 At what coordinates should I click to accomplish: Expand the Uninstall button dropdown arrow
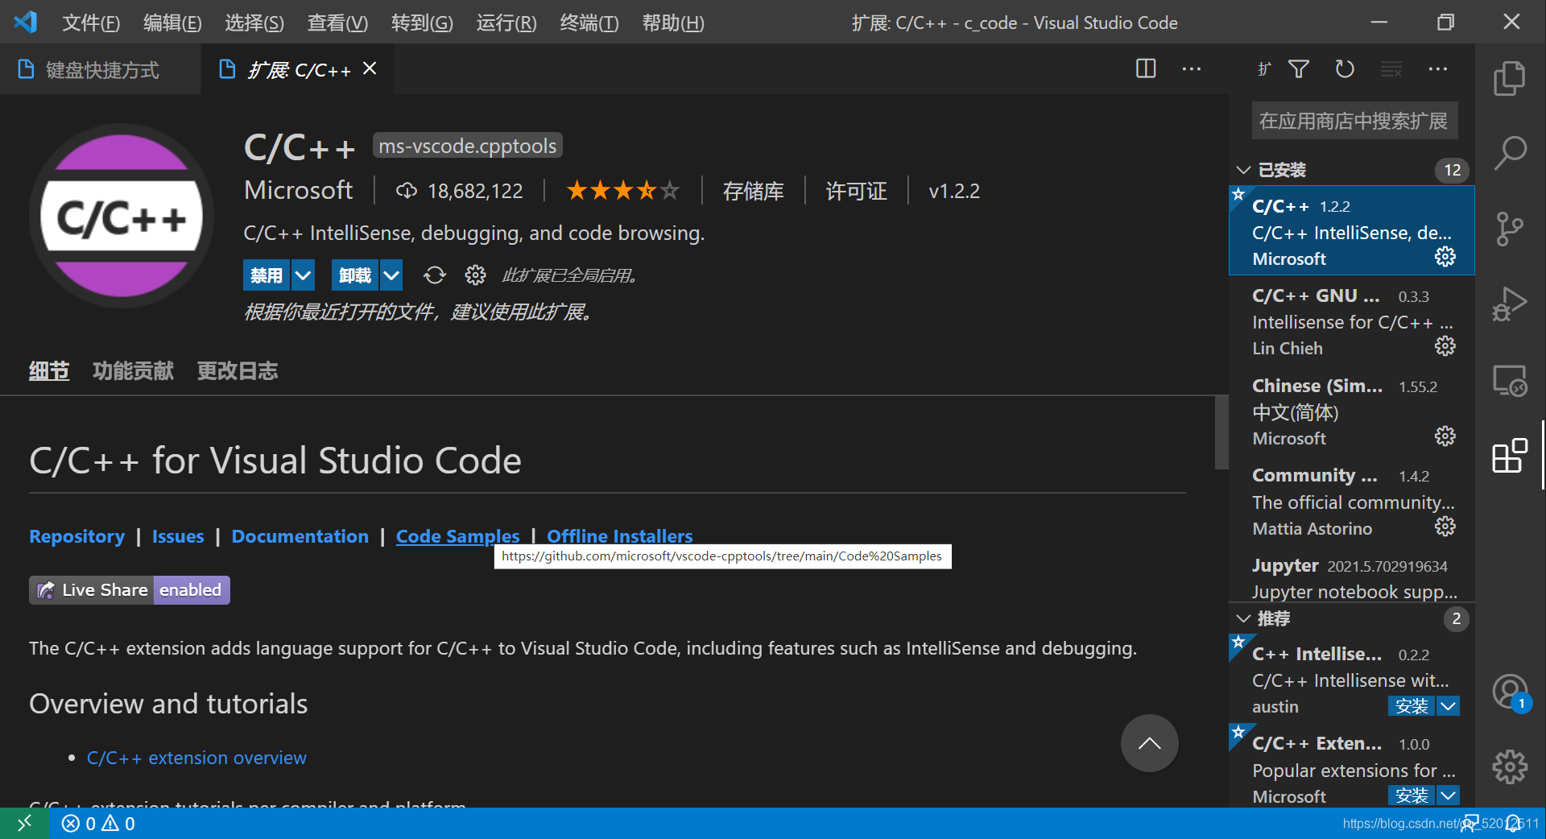391,275
